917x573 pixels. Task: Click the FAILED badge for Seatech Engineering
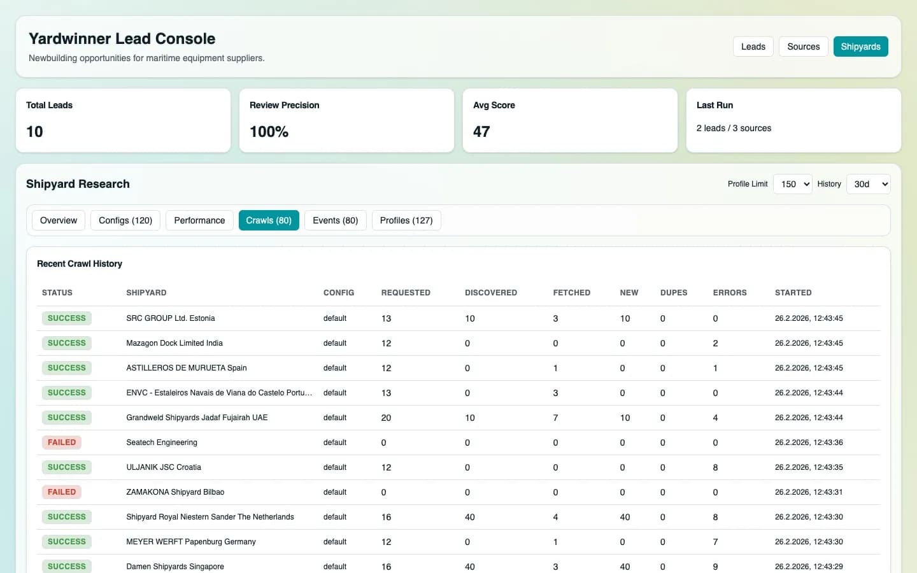tap(62, 442)
